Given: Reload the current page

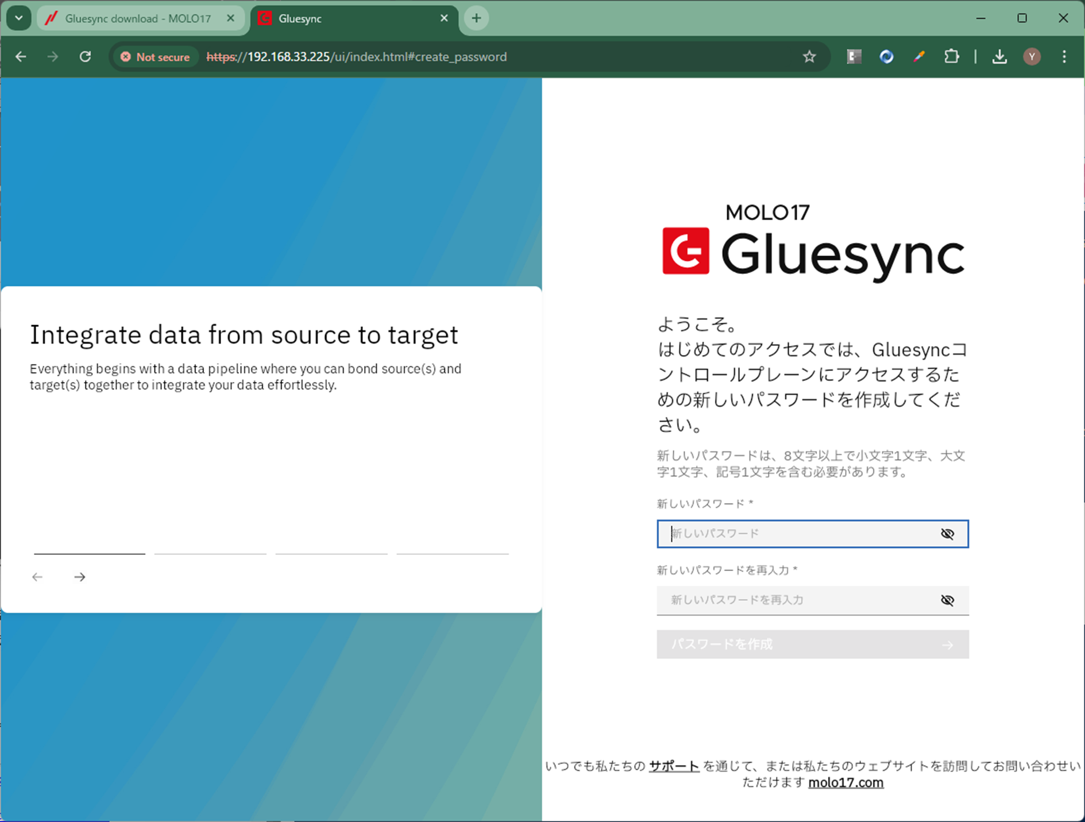Looking at the screenshot, I should [85, 57].
